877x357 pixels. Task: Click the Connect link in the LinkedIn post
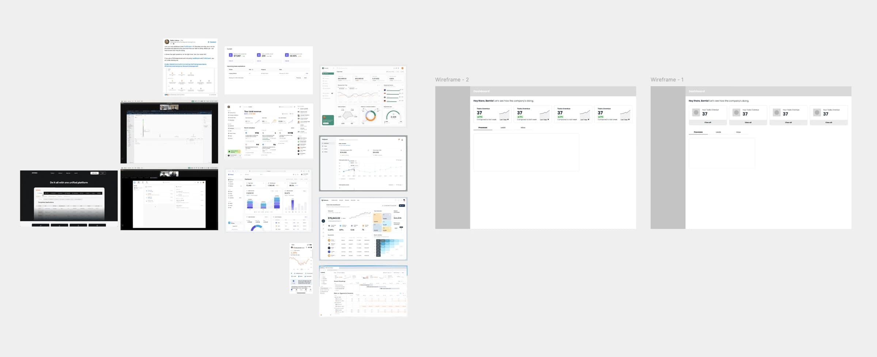[x=212, y=42]
